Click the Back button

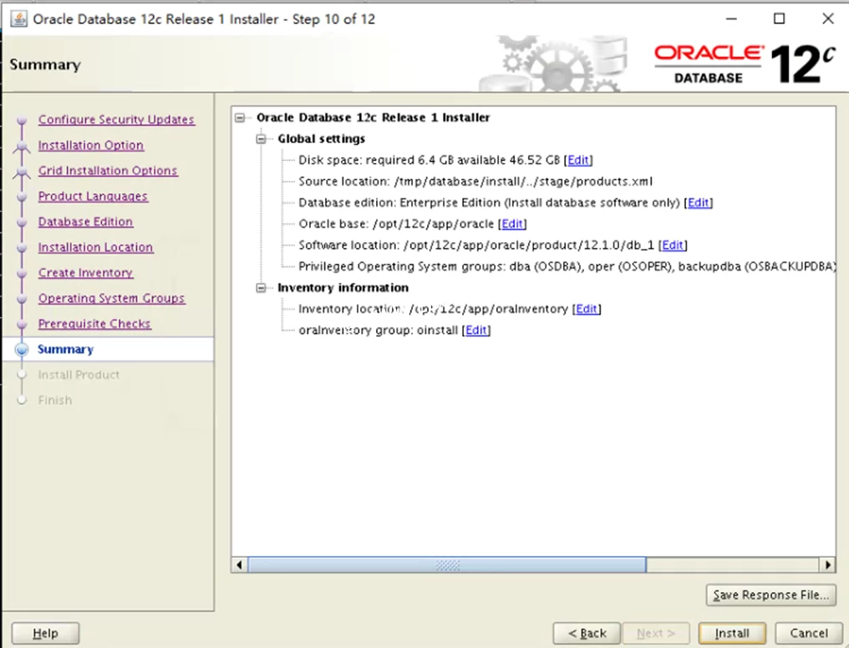coord(587,634)
